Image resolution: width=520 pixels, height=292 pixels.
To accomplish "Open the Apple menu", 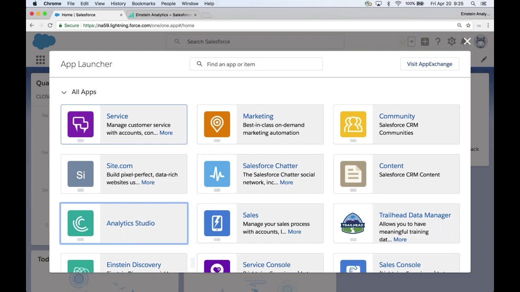I will [35, 4].
